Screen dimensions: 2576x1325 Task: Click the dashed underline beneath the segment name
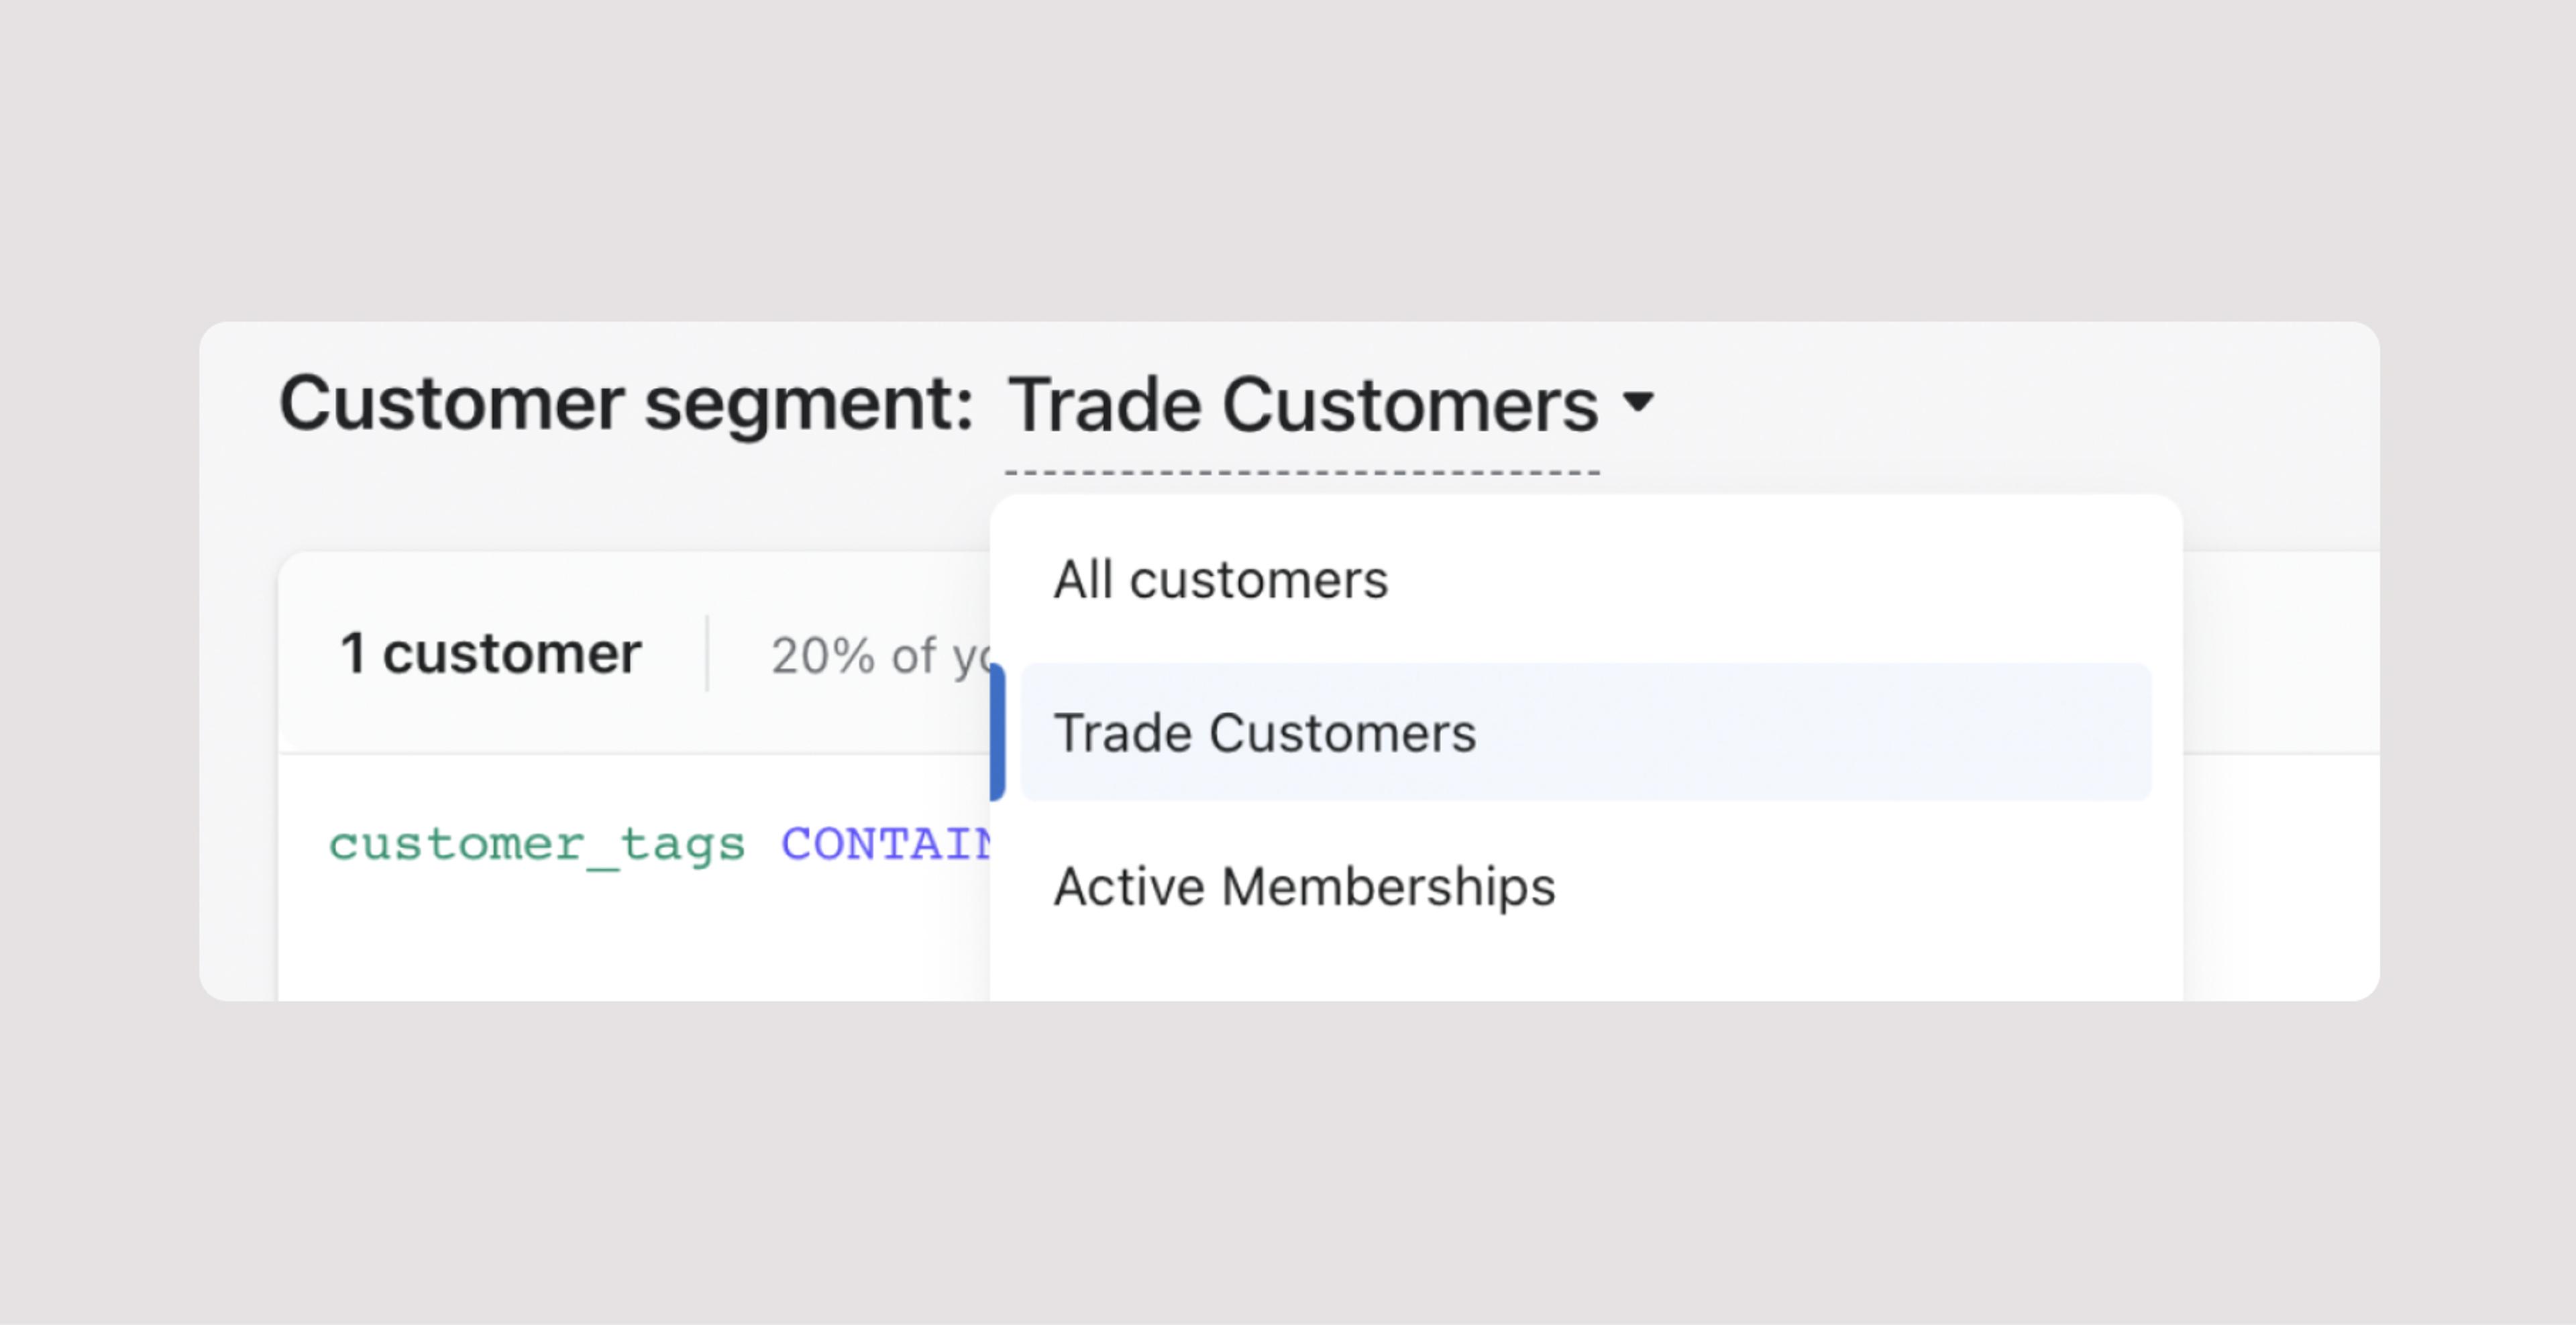pyautogui.click(x=1302, y=472)
